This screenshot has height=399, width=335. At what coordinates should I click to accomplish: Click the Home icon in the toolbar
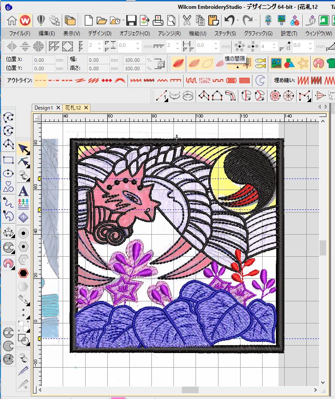[11, 20]
